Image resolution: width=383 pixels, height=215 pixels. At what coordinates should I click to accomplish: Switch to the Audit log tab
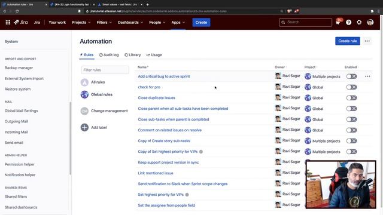pyautogui.click(x=109, y=55)
